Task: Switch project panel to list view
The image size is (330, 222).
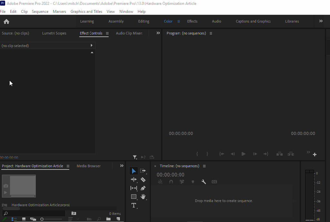Action: (14, 219)
